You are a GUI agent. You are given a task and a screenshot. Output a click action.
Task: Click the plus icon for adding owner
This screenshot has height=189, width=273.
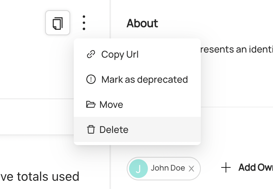pyautogui.click(x=226, y=168)
